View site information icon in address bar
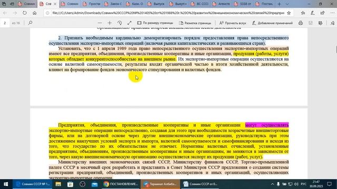 point(47,13)
